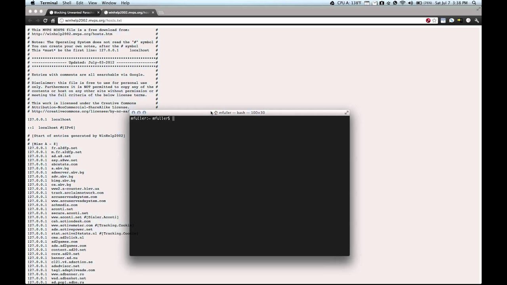Click the www.adbanner.ro host entry
The height and width of the screenshot is (285, 507).
click(67, 274)
